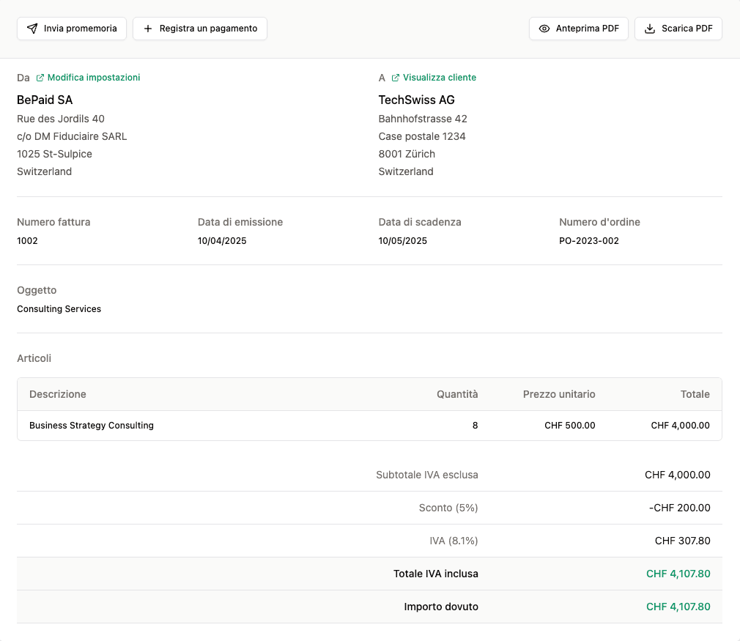
Task: Click the line 8001 Zürich
Action: click(407, 154)
